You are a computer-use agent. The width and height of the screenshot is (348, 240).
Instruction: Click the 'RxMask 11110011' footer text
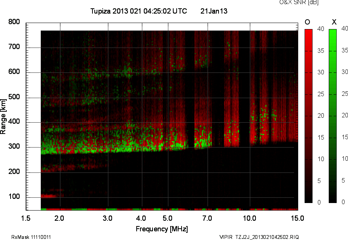click(x=31, y=237)
